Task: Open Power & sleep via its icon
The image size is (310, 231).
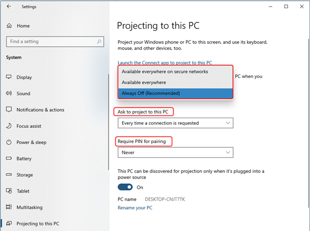Action: [9, 142]
